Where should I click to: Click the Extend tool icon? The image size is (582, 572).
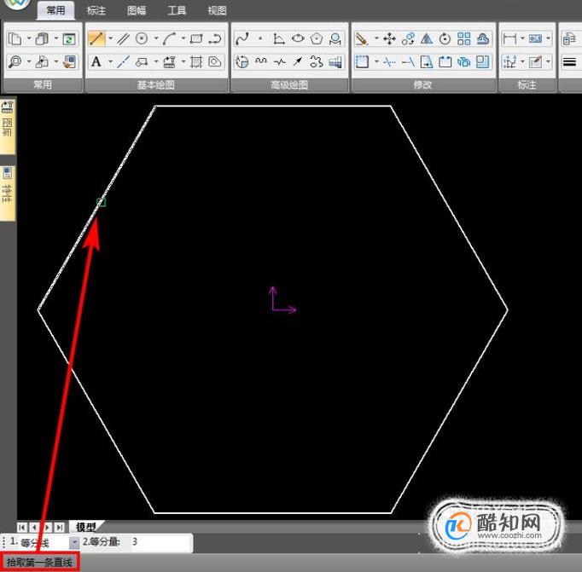408,62
